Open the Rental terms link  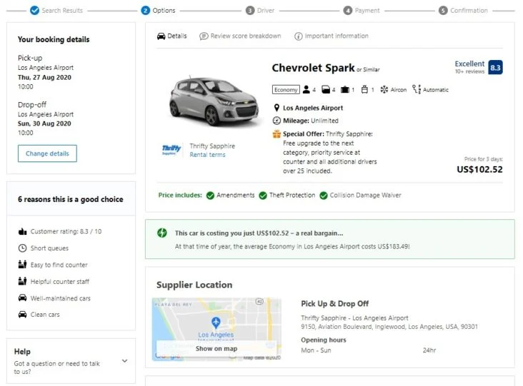tap(207, 155)
